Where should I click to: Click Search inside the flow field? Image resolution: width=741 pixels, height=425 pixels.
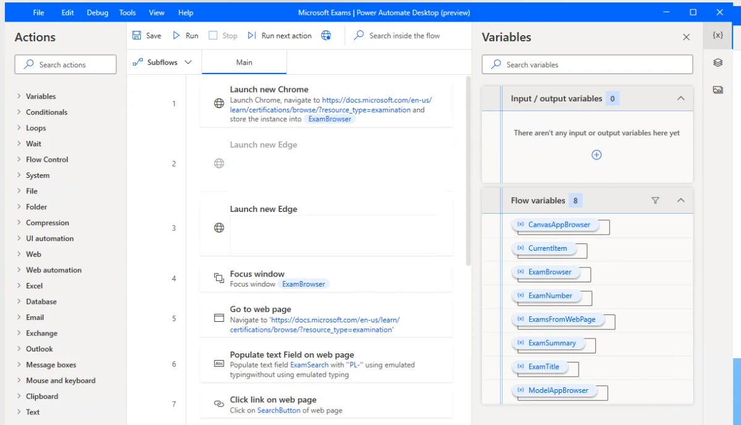404,36
